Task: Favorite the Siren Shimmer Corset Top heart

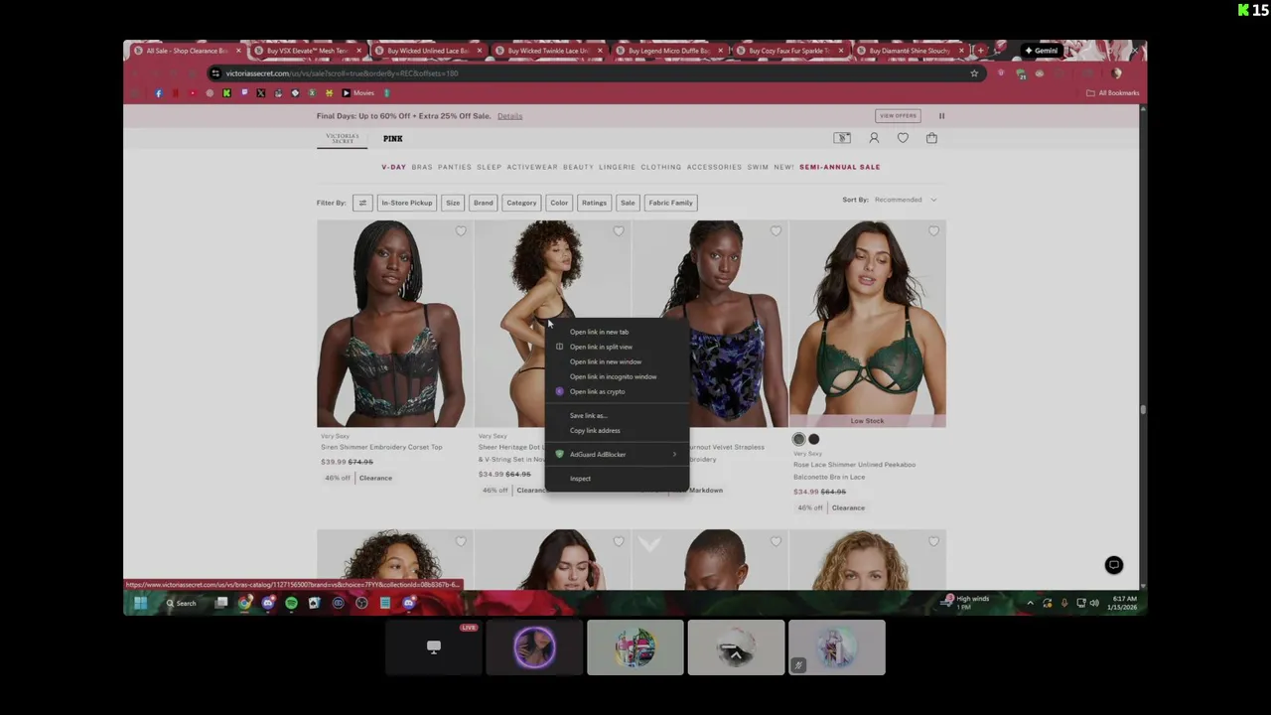Action: pos(461,231)
